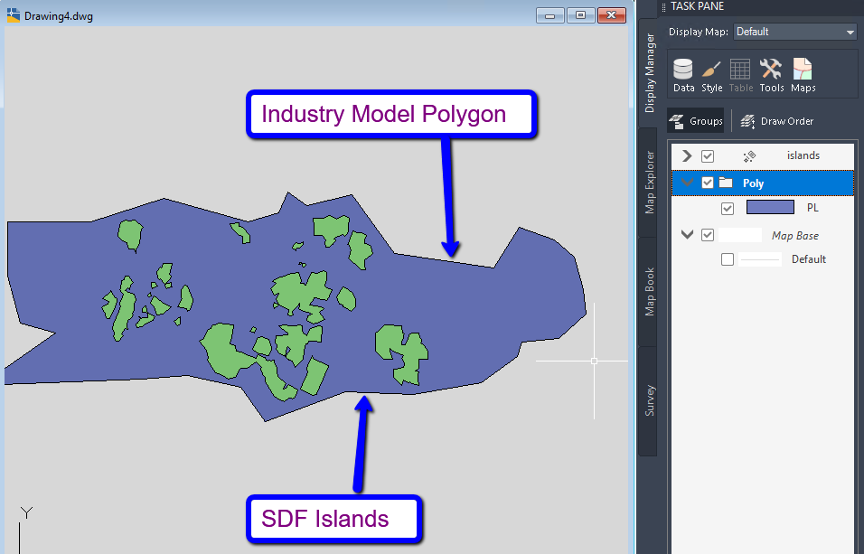Select the Groups view icon
This screenshot has height=554, width=864.
(x=695, y=120)
